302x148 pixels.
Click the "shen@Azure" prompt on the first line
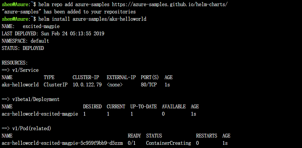[15, 4]
